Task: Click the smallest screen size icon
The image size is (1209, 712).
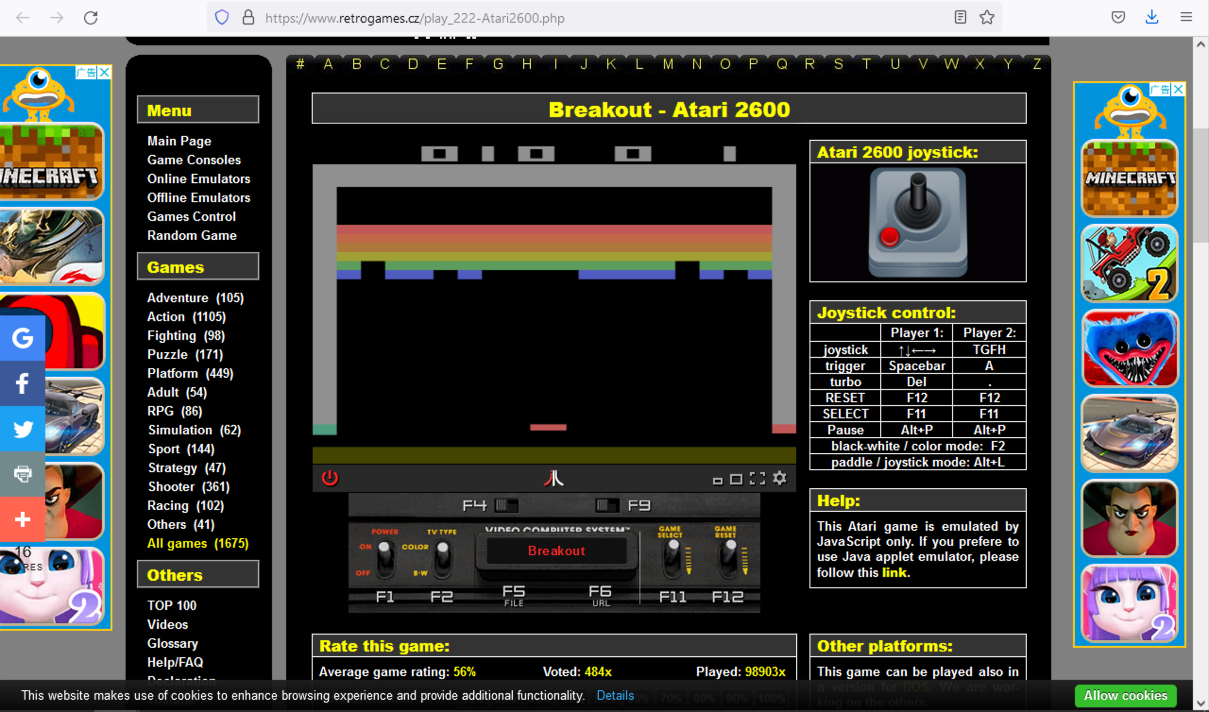Action: [x=717, y=480]
